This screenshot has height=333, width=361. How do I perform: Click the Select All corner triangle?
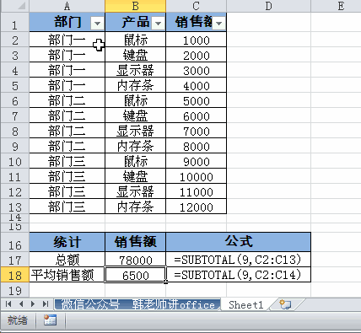(22, 5)
